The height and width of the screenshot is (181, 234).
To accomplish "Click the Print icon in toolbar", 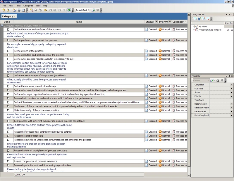I will pyautogui.click(x=19, y=10).
